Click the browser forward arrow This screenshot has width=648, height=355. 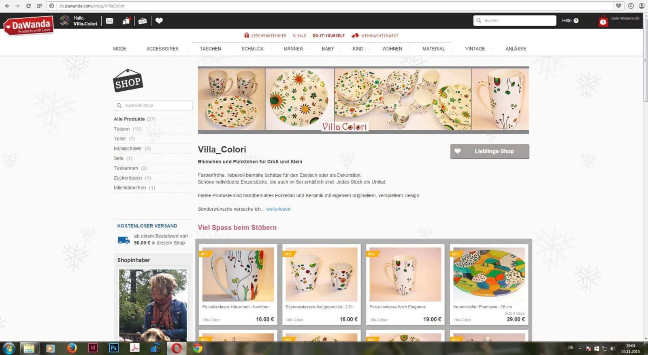[x=17, y=6]
